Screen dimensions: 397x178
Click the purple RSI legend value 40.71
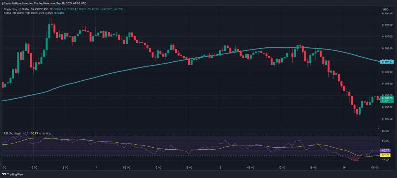pos(26,133)
